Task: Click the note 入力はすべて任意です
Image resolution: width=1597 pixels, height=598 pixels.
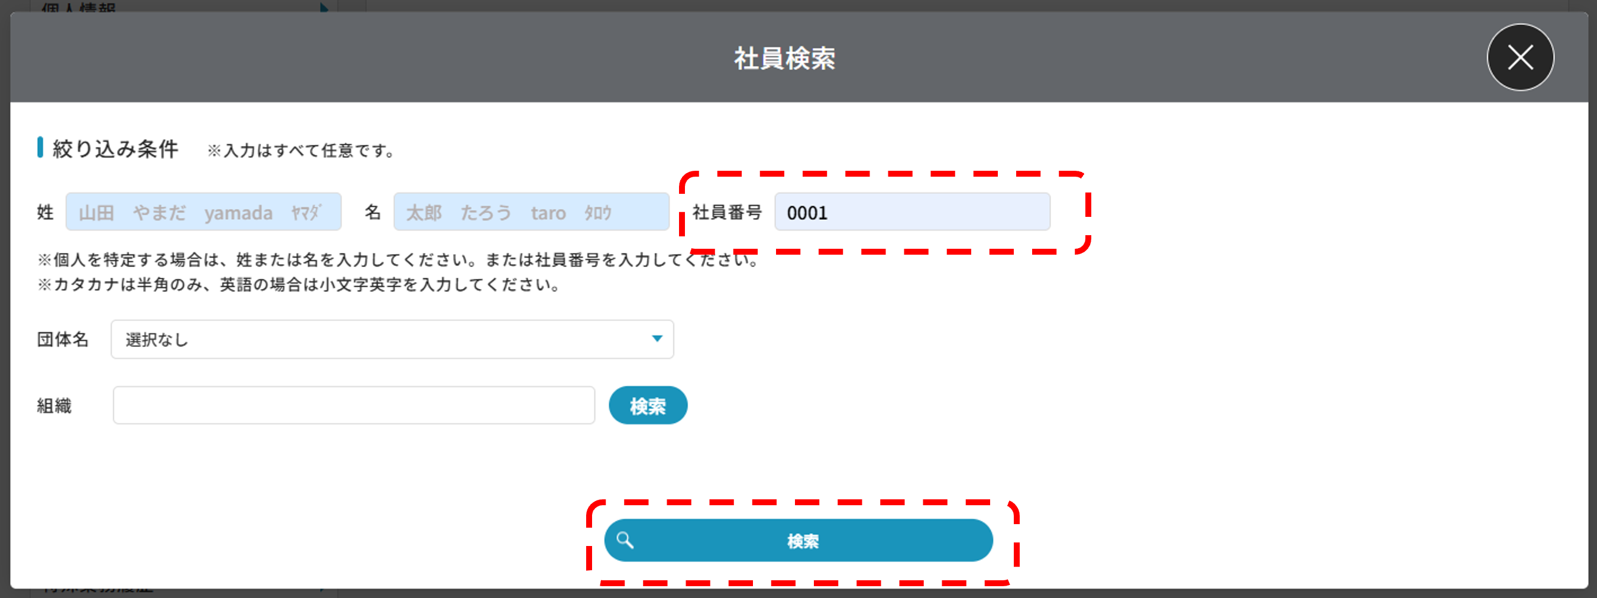Action: 302,151
